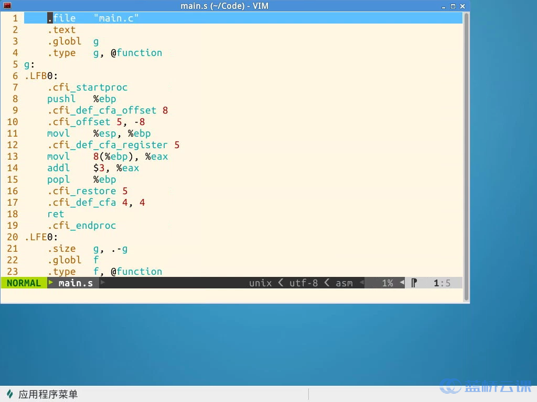
Task: Click the pushl instruction on line 8
Action: [61, 99]
